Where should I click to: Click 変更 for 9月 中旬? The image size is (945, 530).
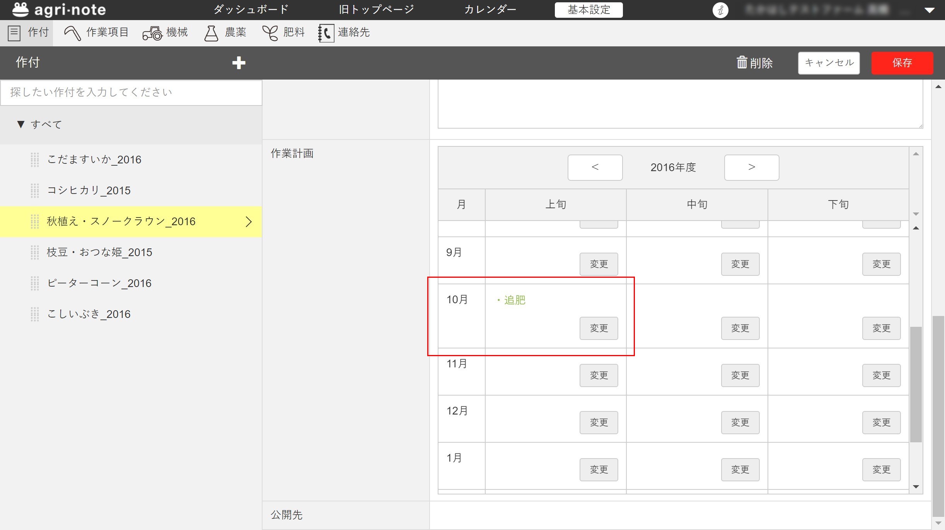[740, 264]
